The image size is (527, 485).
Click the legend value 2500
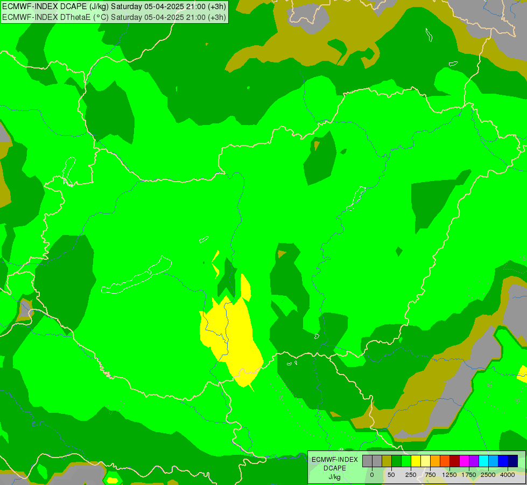coord(488,475)
